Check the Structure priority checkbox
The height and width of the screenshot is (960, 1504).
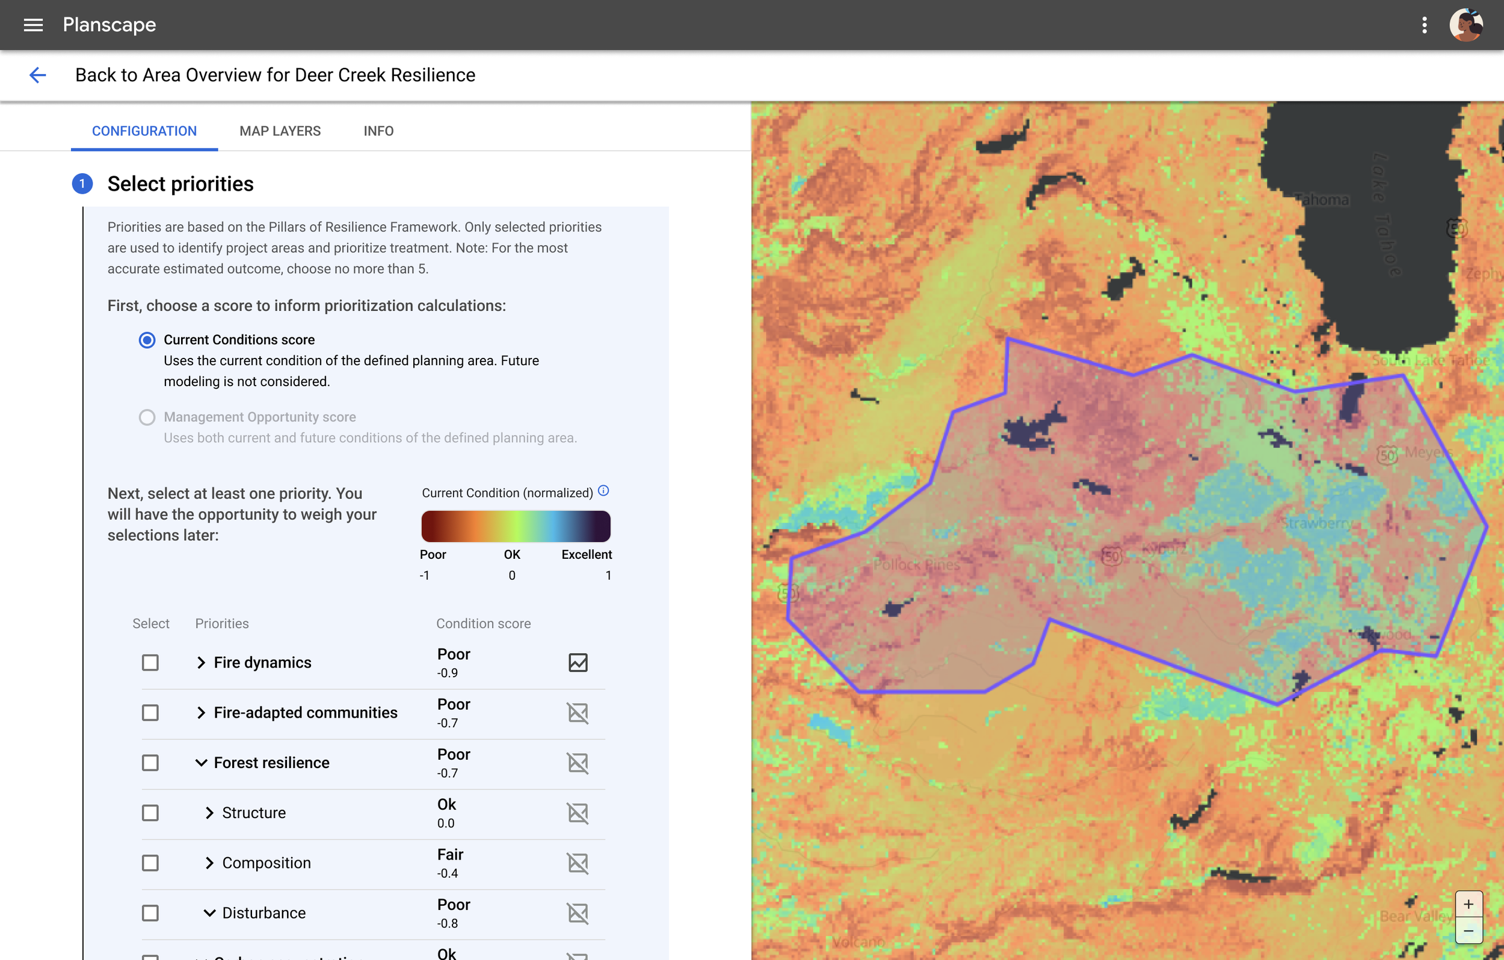point(149,813)
